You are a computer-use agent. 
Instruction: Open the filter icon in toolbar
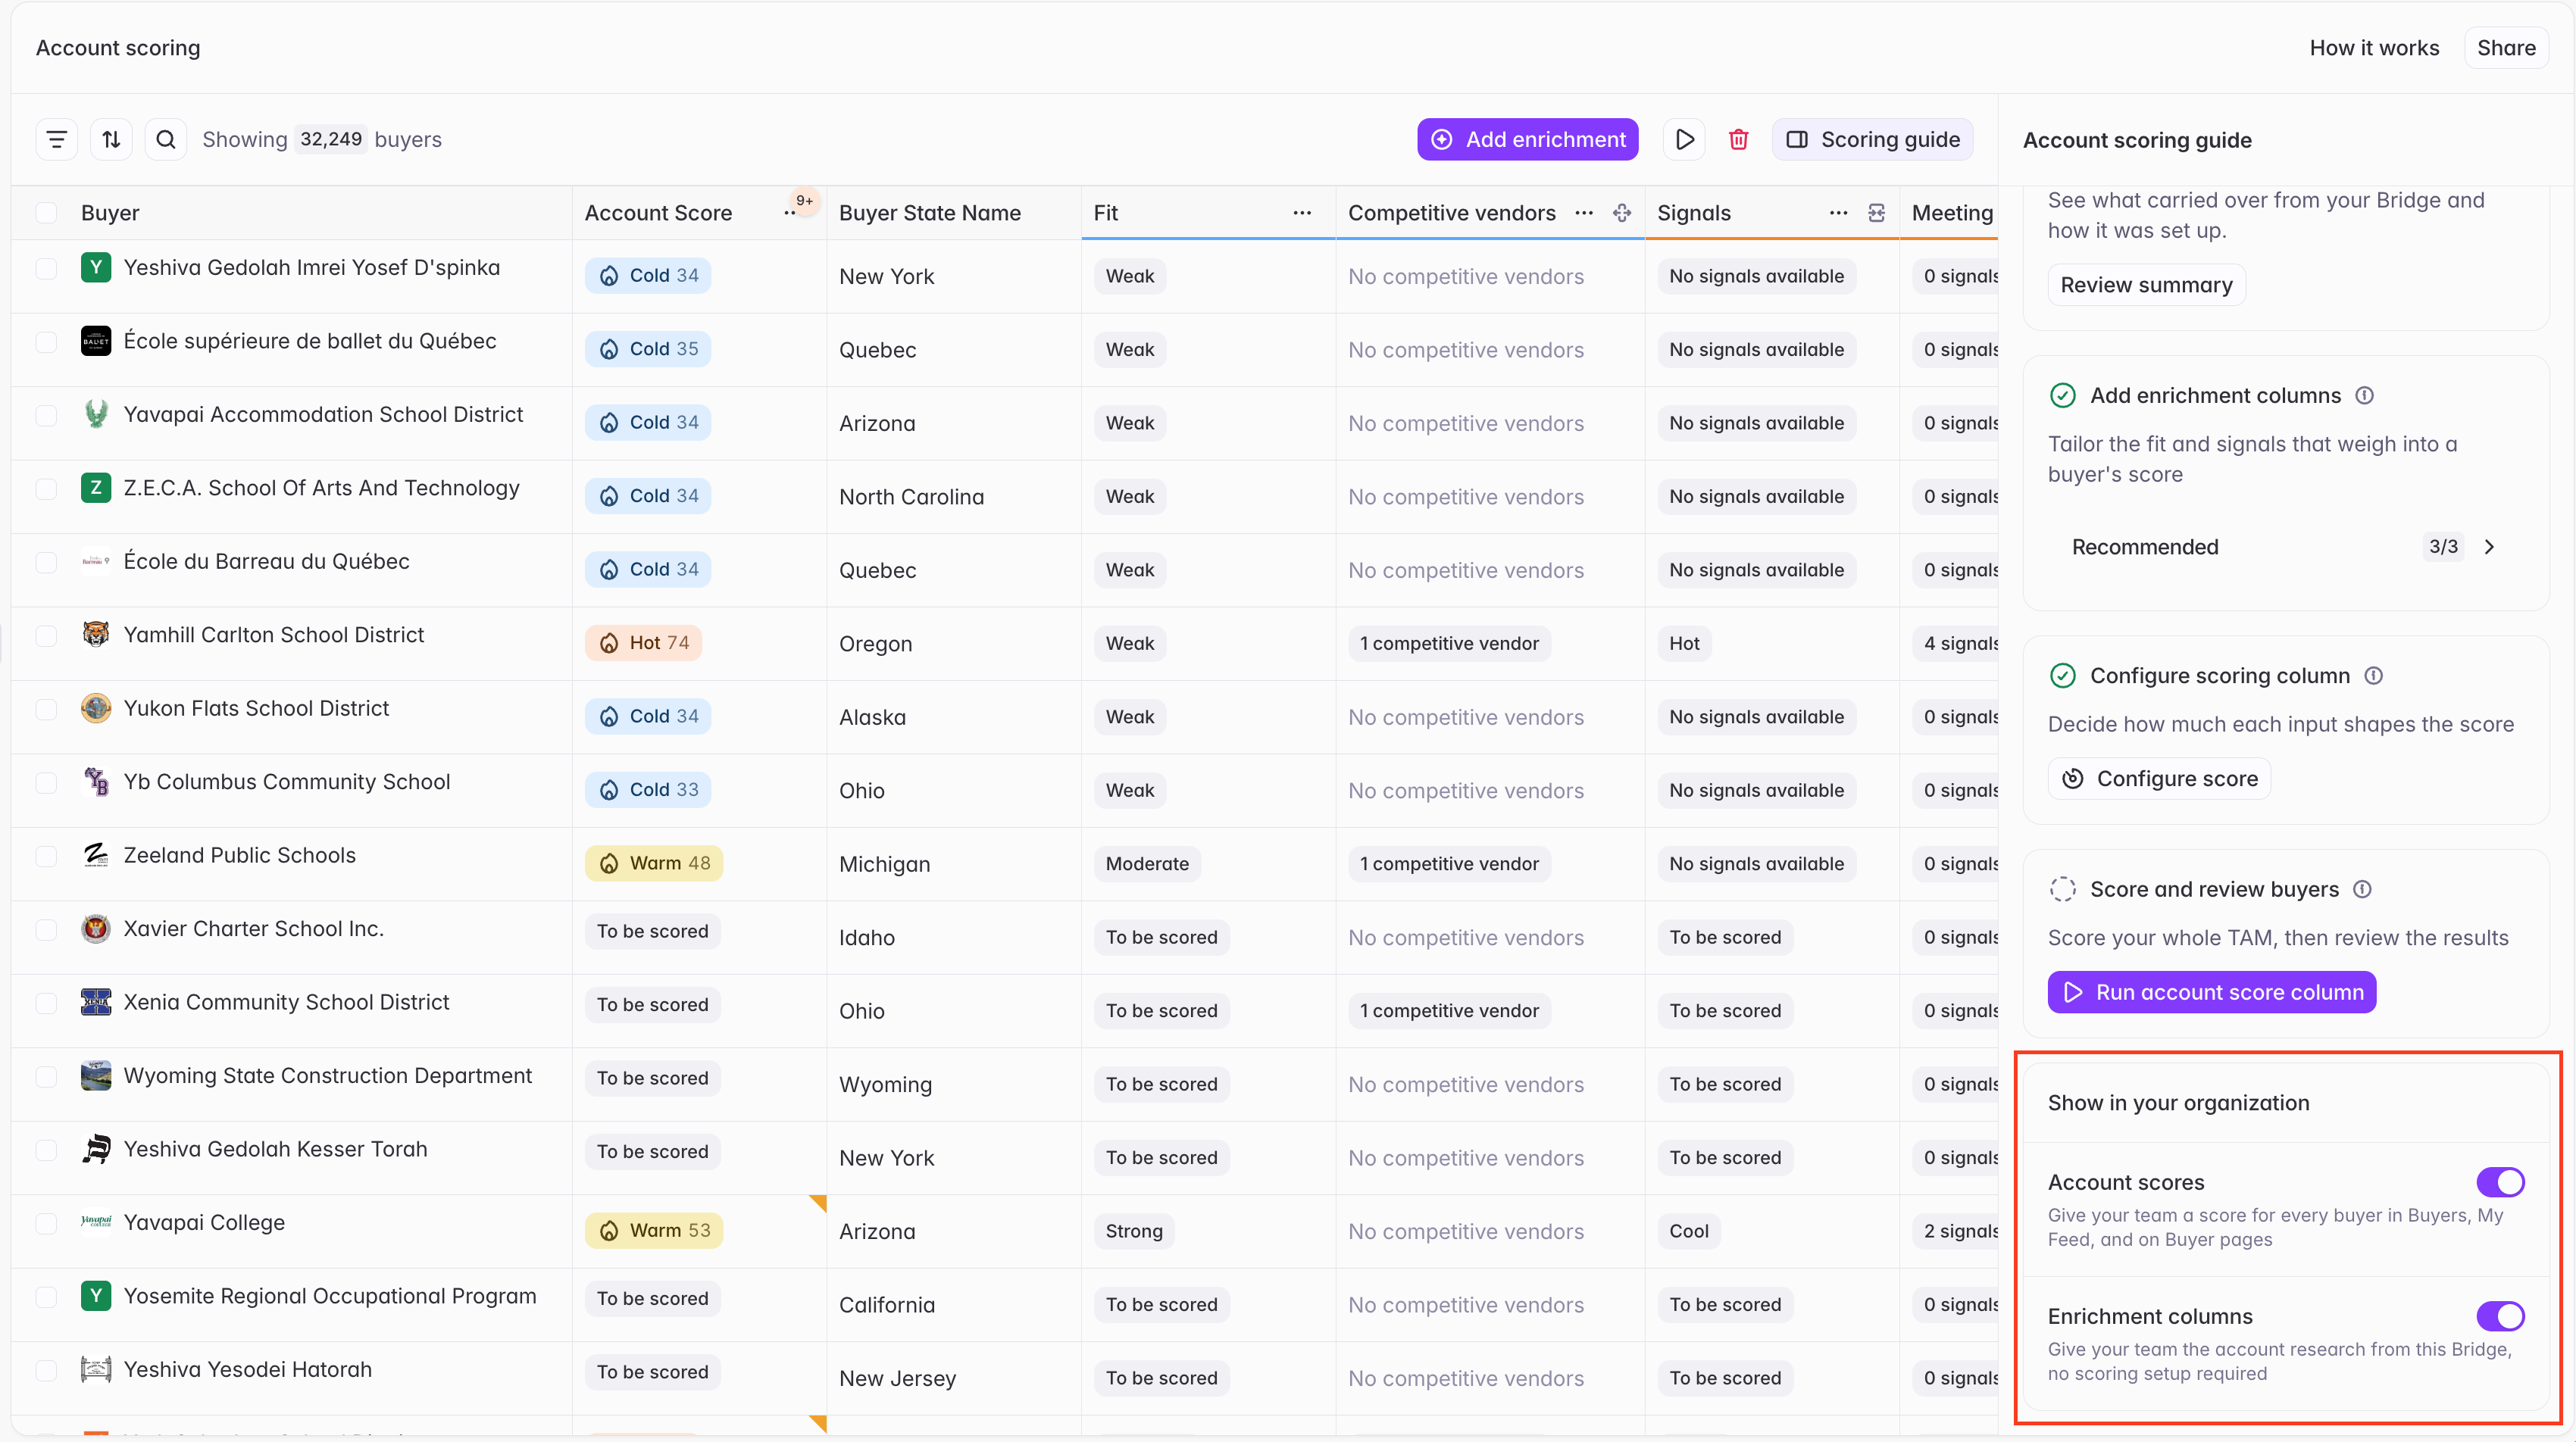coord(57,140)
